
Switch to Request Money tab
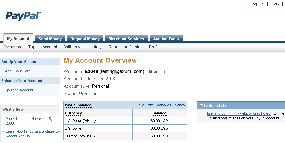[85, 39]
